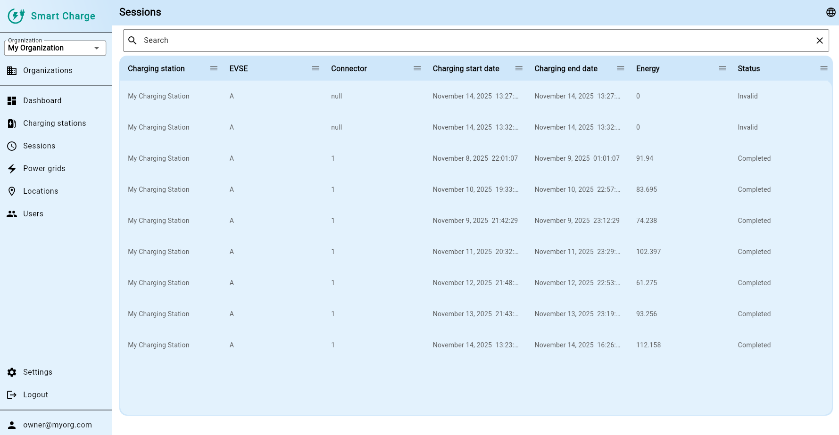The width and height of the screenshot is (839, 435).
Task: Click the Logout exit icon
Action: [x=12, y=394]
